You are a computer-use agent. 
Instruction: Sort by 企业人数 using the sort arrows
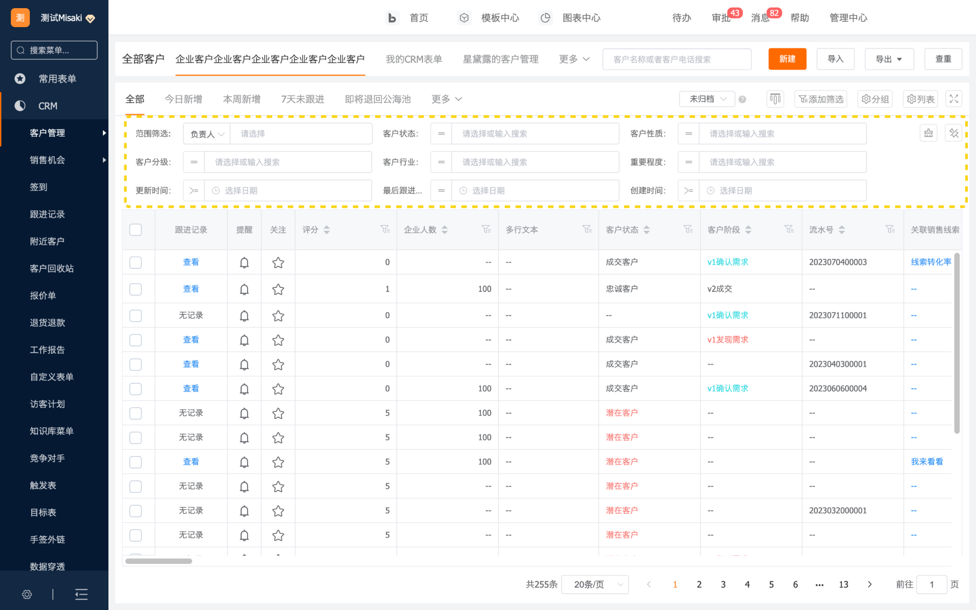coord(445,230)
